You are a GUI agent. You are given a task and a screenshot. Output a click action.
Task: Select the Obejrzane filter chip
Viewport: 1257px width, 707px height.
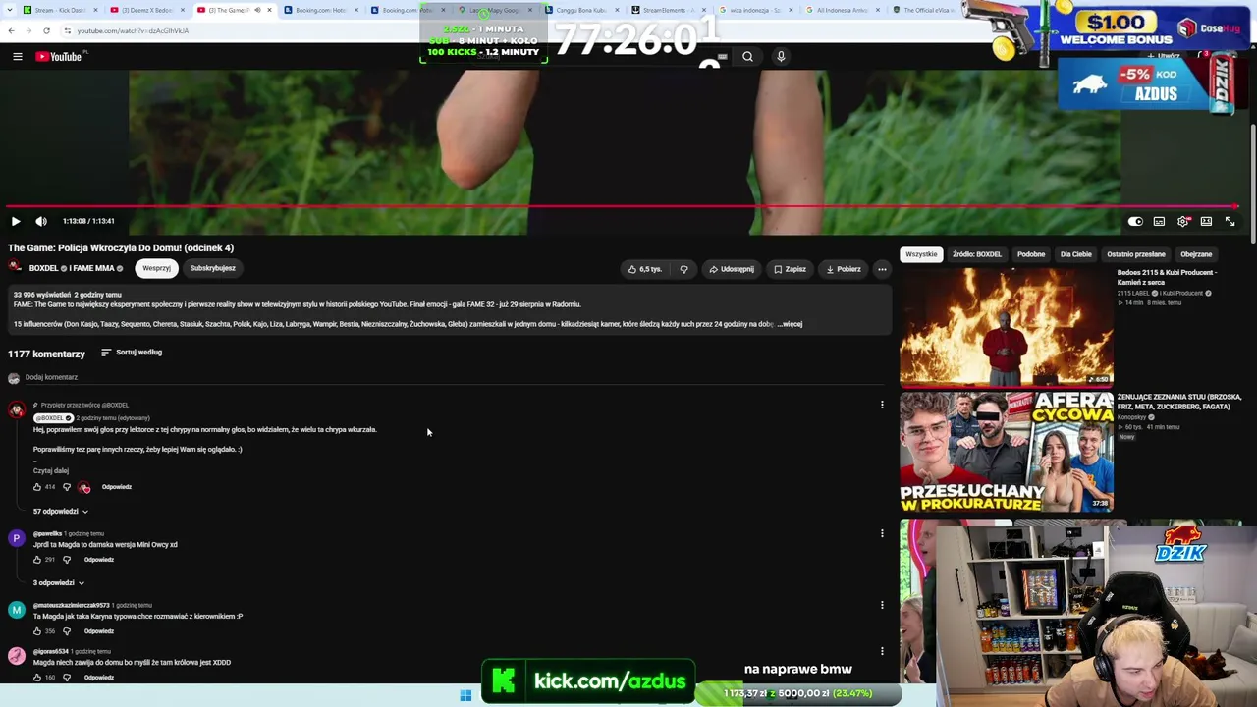(x=1196, y=254)
